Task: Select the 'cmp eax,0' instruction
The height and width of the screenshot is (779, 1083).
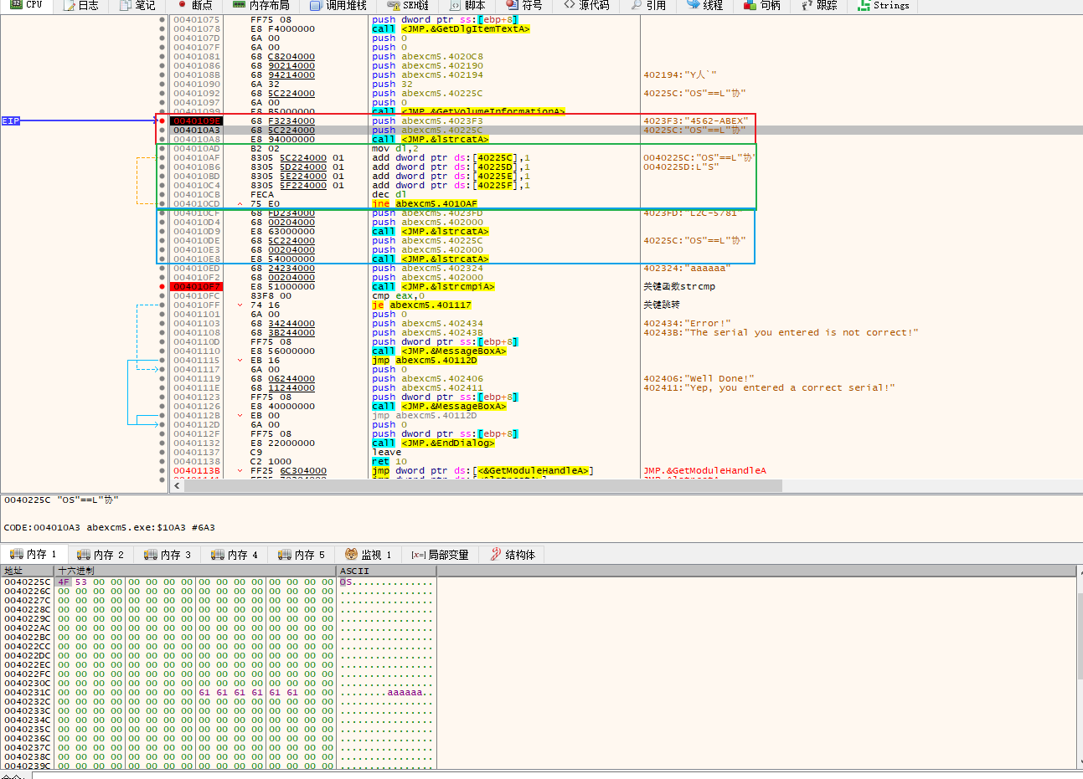Action: (399, 295)
